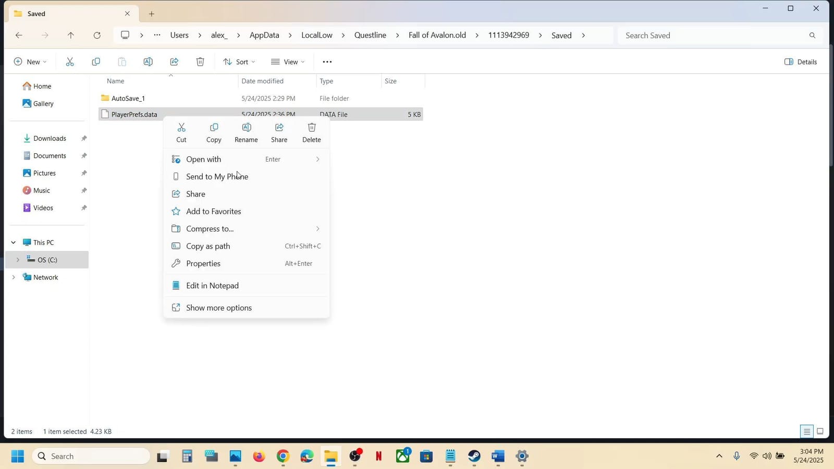Navigate to Fall of Avalon.old via breadcrumb

pos(436,35)
